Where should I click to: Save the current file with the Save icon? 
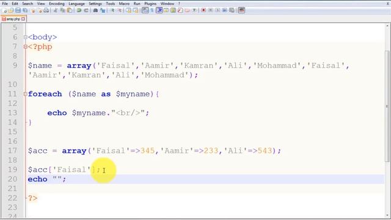[18, 10]
